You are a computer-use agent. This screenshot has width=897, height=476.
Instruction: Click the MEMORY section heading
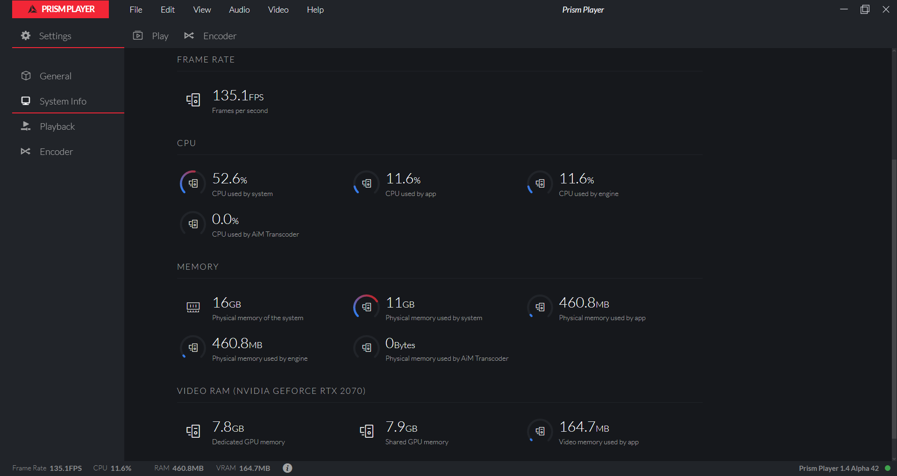[x=198, y=267]
